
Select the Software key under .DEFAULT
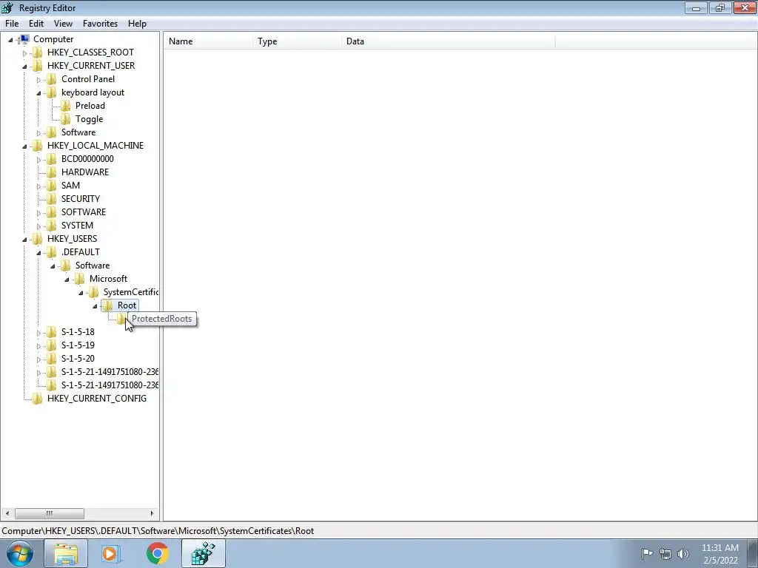(93, 266)
